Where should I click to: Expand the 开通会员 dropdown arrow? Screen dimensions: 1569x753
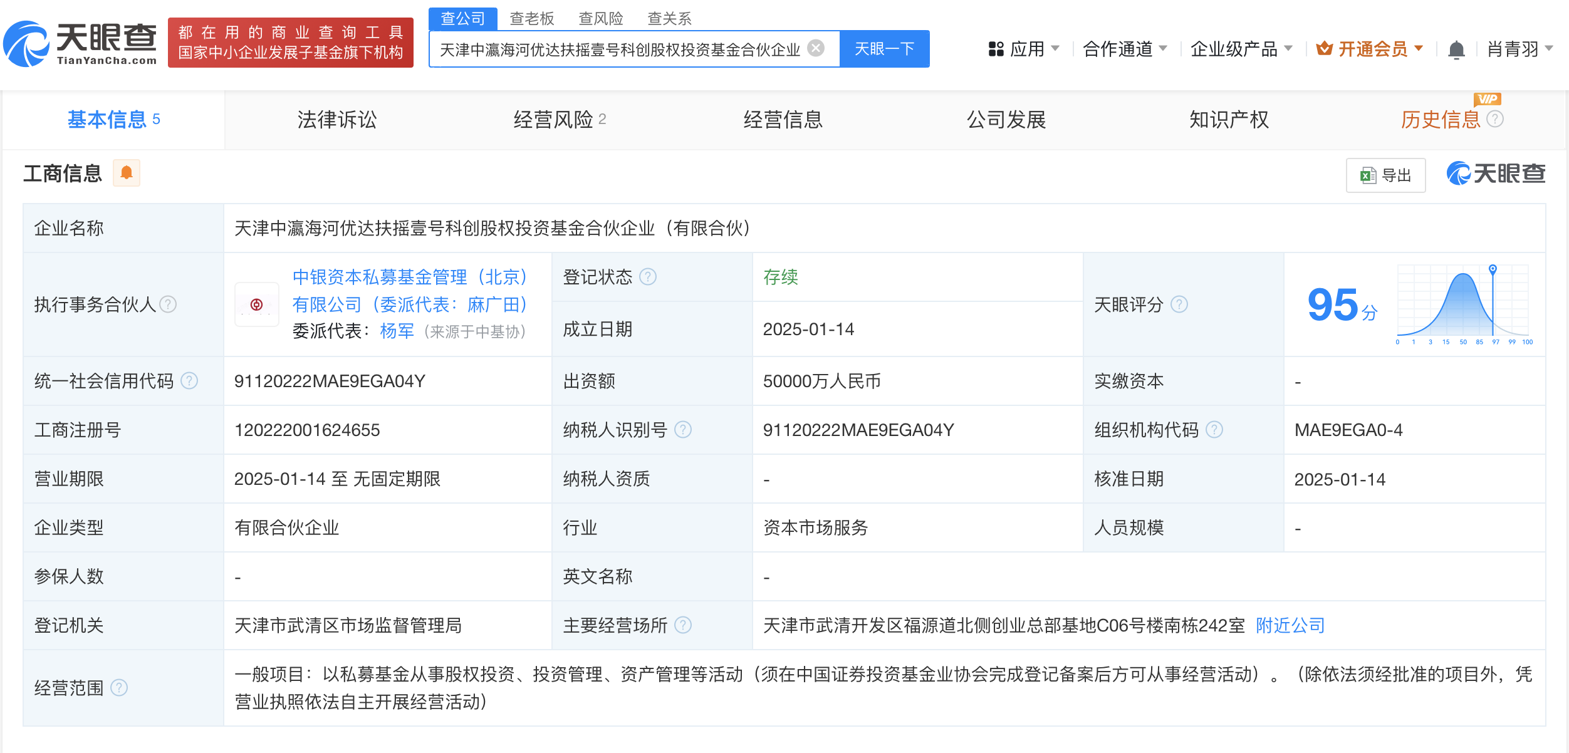coord(1419,48)
